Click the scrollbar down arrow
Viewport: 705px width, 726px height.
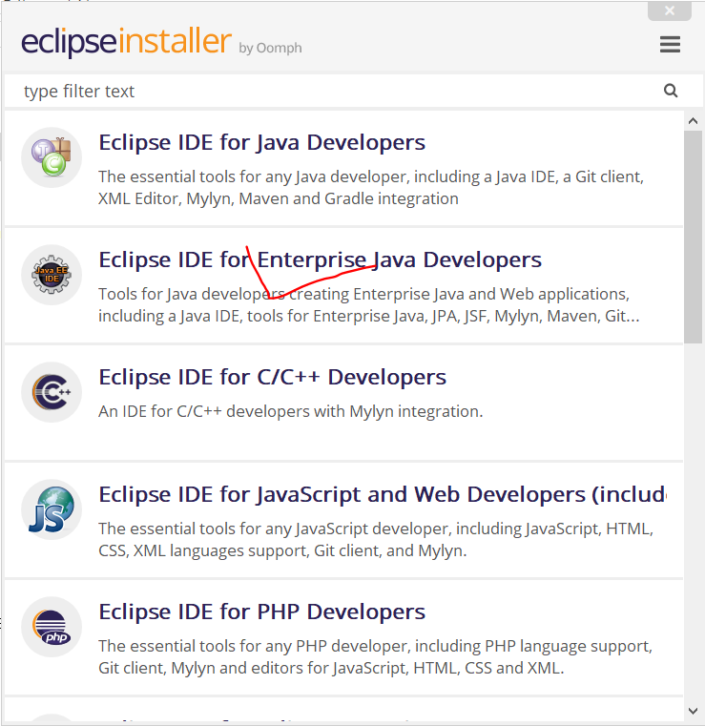coord(693,711)
